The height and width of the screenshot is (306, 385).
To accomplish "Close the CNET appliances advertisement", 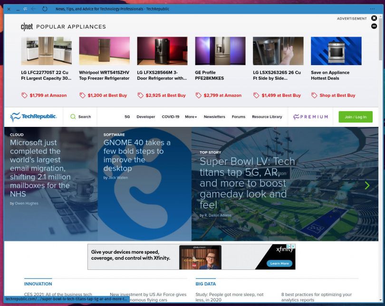I will 374,19.
